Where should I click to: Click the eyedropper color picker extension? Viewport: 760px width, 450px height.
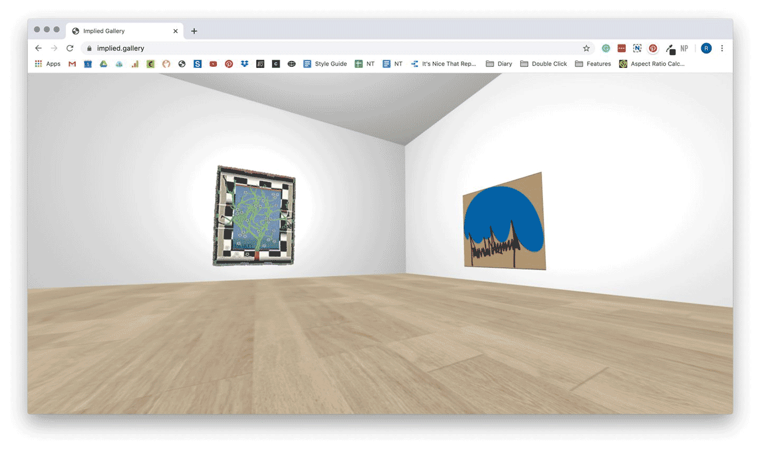[x=669, y=49]
